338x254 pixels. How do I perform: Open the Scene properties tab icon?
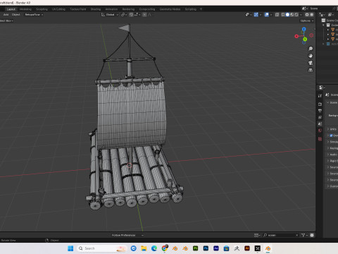320,124
